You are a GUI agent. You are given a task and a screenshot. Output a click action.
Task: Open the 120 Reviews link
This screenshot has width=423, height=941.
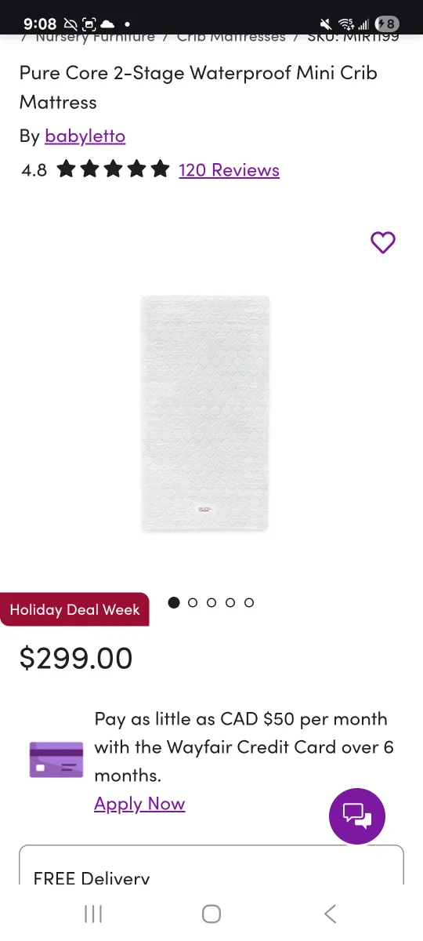(x=229, y=170)
